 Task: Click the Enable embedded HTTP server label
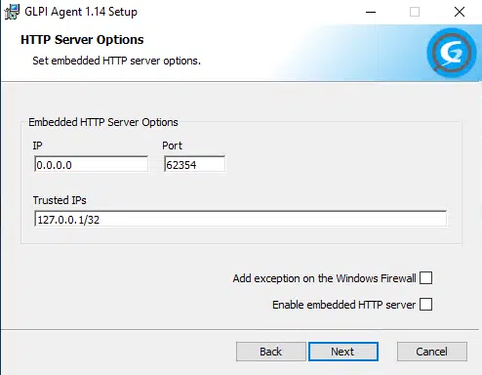pyautogui.click(x=343, y=305)
